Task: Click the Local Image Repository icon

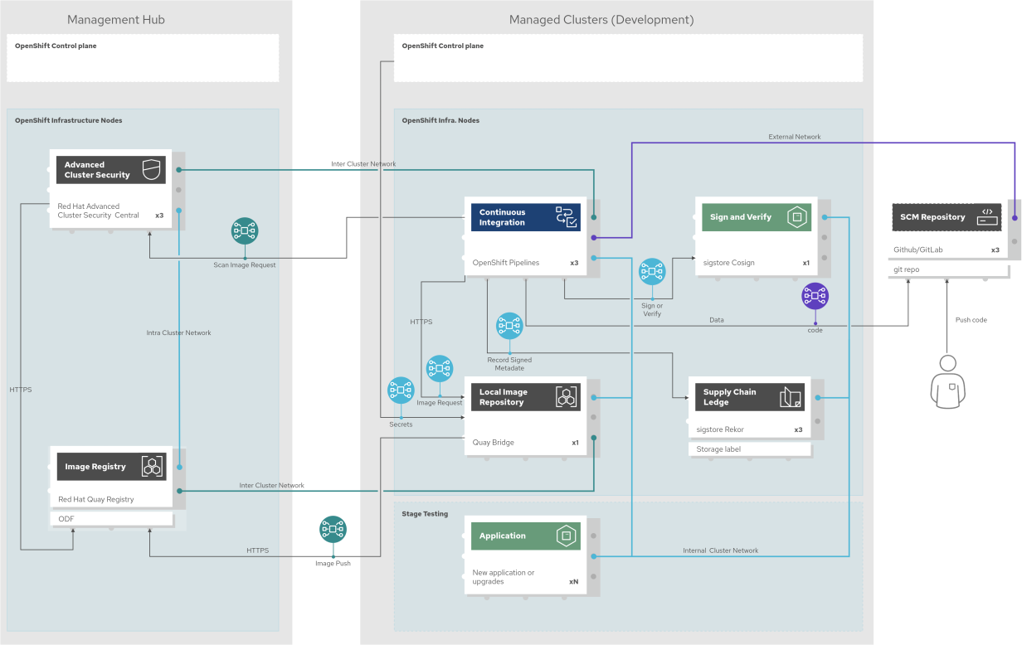Action: 567,396
